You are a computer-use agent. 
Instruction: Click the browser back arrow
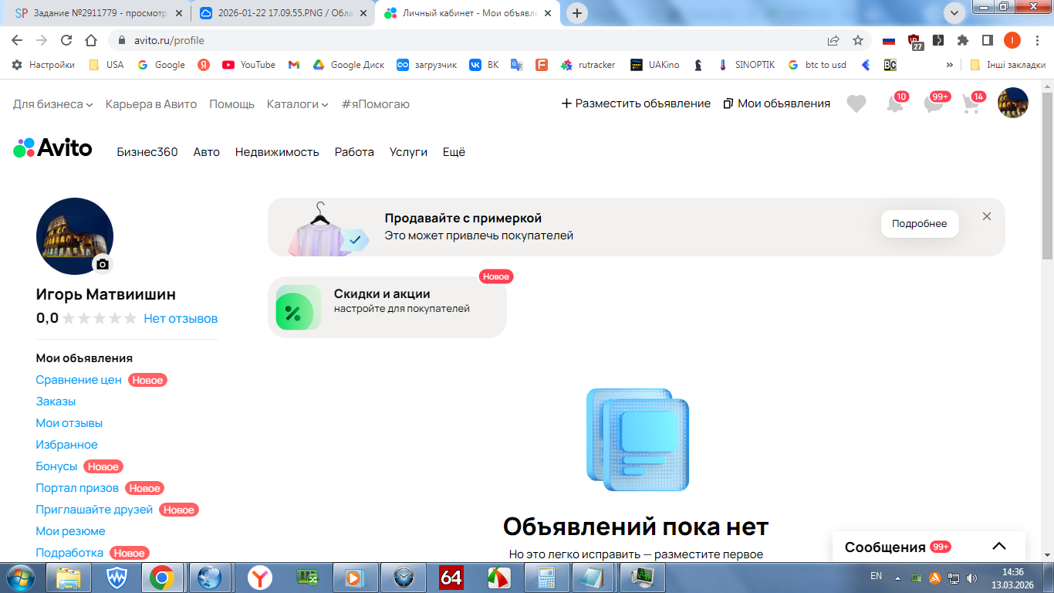coord(18,40)
